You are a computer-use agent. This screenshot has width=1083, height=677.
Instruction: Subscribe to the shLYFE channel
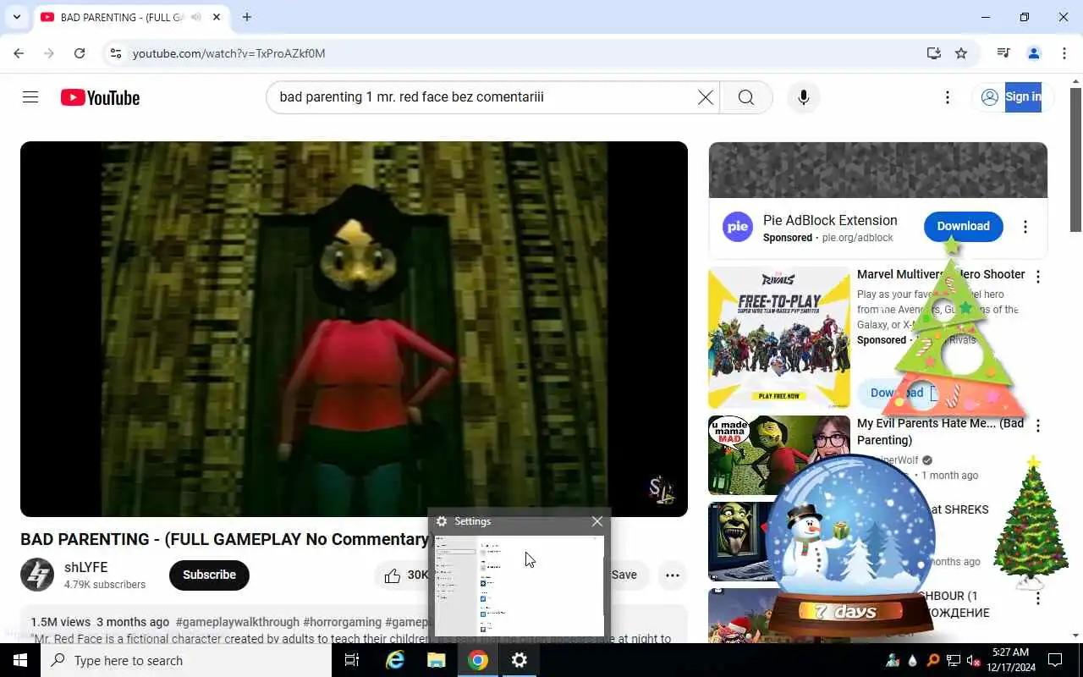click(209, 575)
